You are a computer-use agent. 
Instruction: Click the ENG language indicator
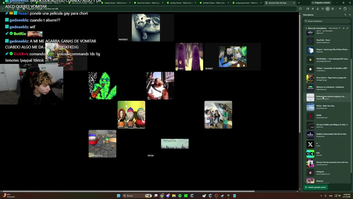click(331, 196)
